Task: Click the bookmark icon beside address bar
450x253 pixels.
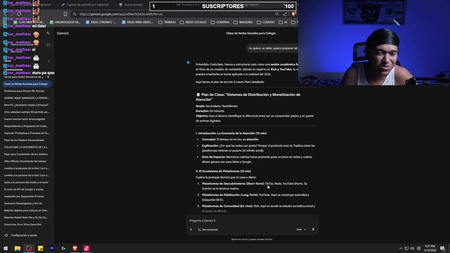Action: click(65, 14)
